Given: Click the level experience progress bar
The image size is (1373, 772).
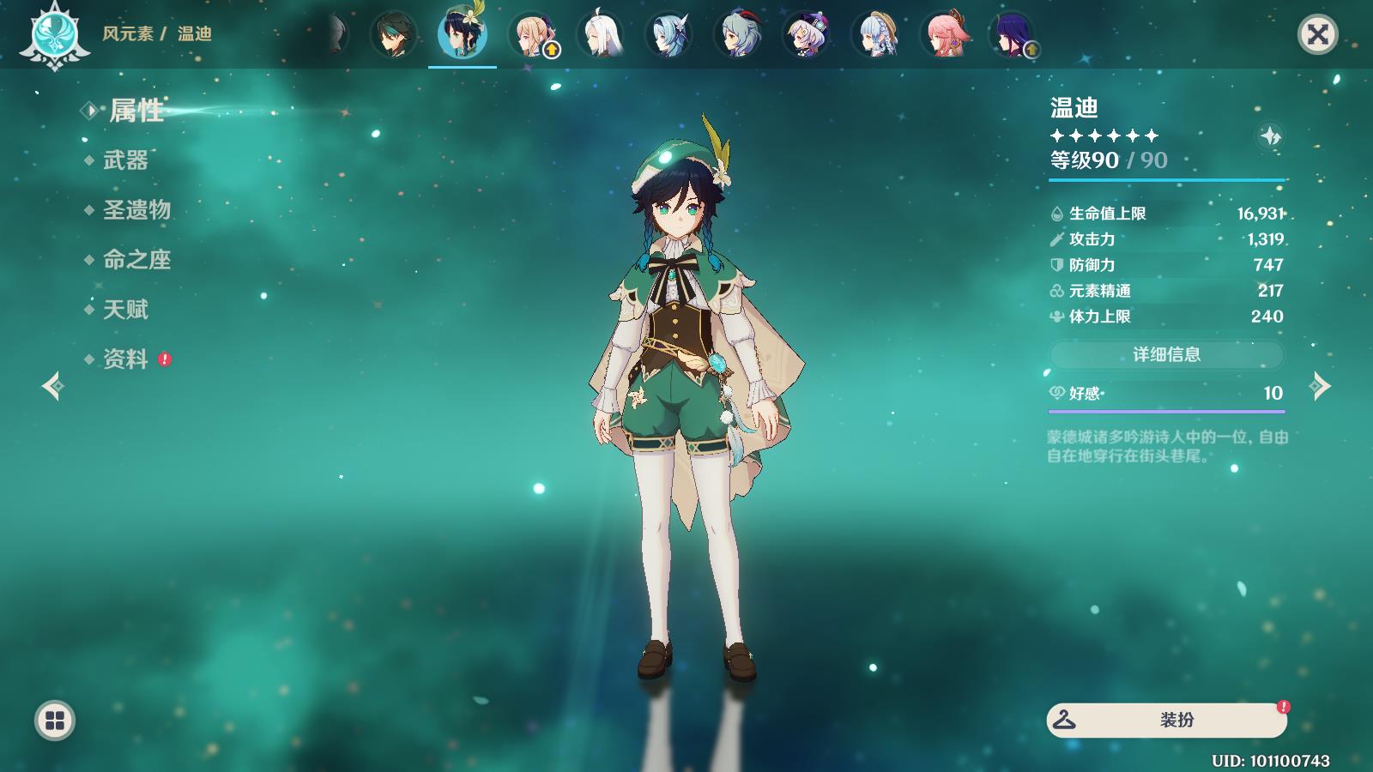Looking at the screenshot, I should [1167, 180].
